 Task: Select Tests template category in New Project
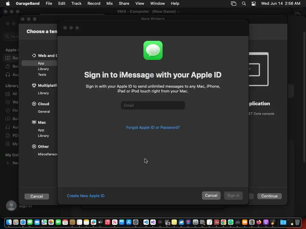pyautogui.click(x=42, y=75)
